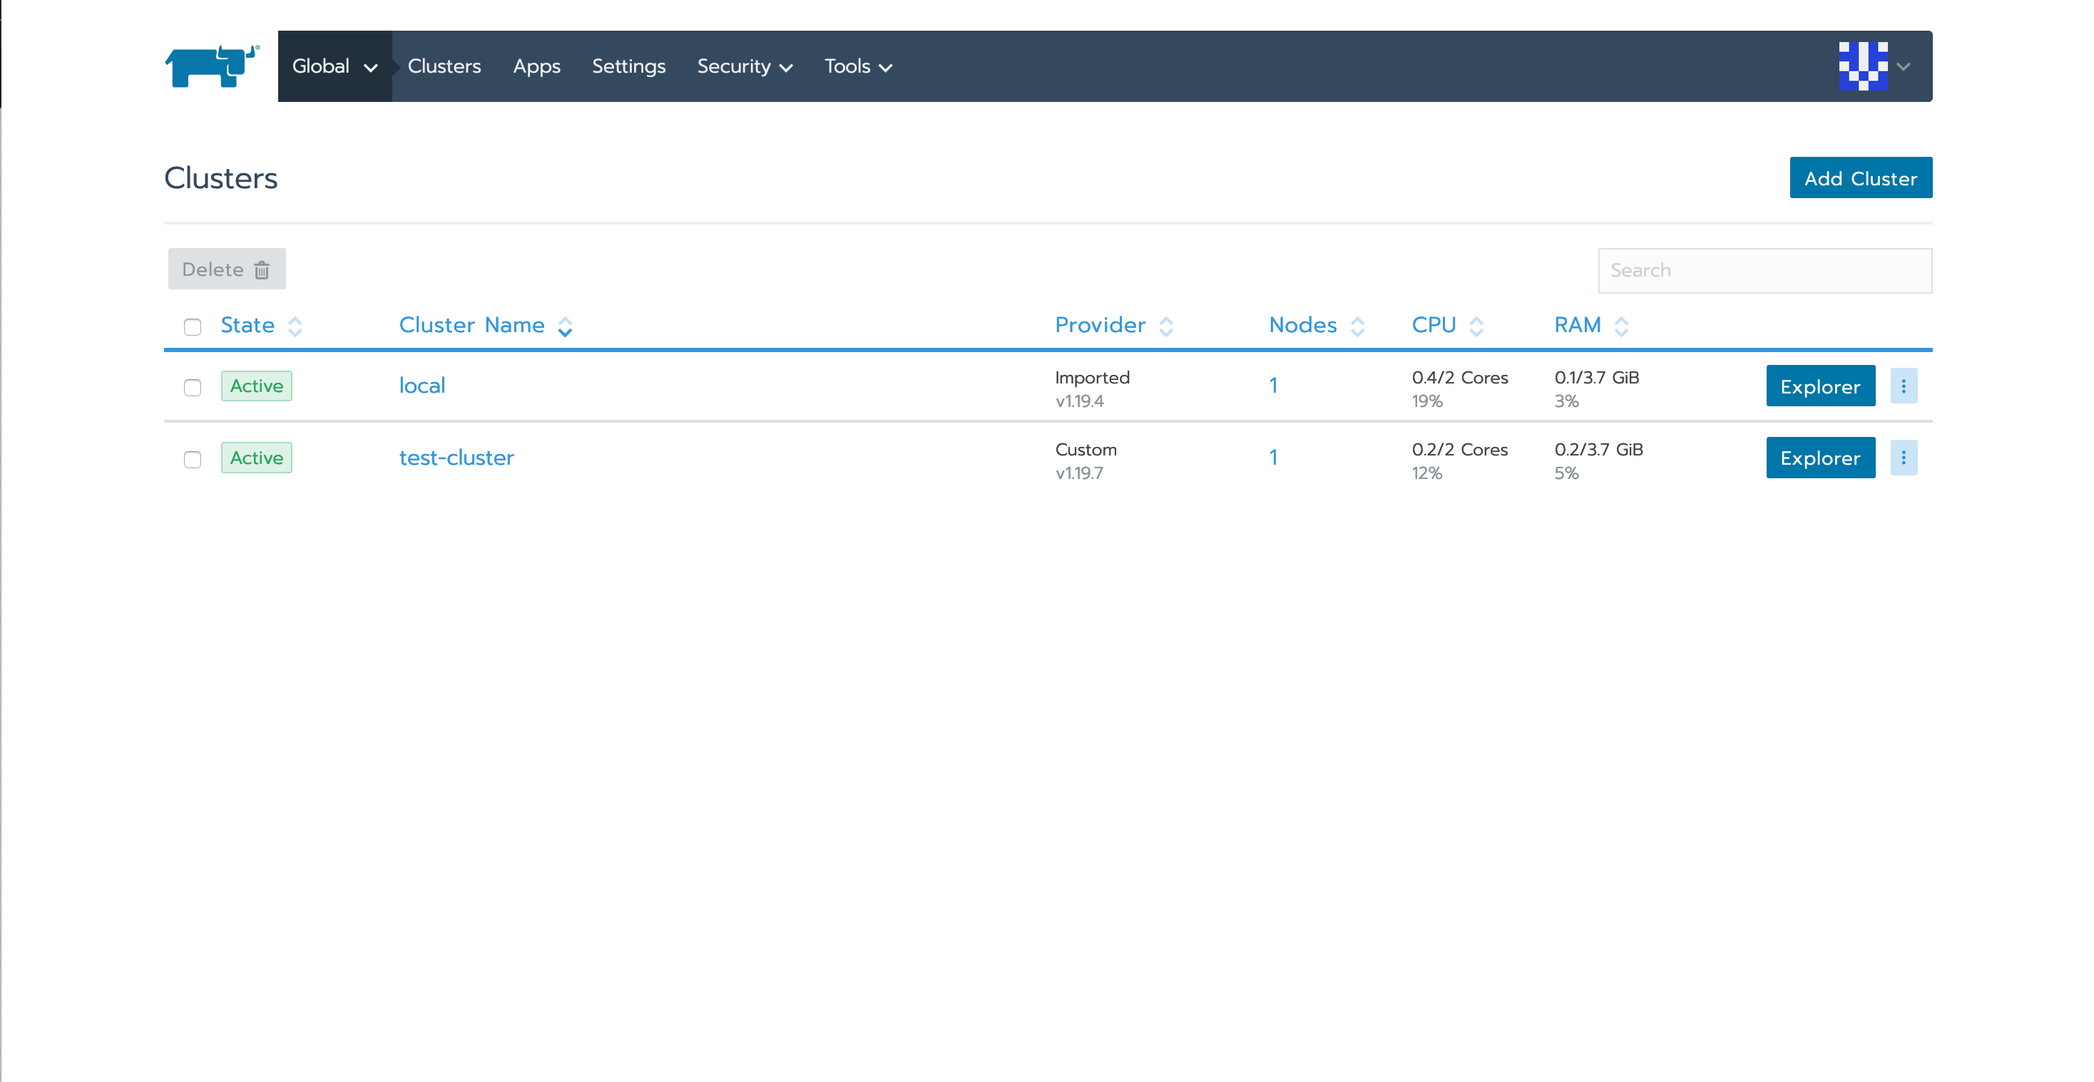Sort by Nodes column arrows
The image size is (2094, 1082).
pyautogui.click(x=1357, y=326)
